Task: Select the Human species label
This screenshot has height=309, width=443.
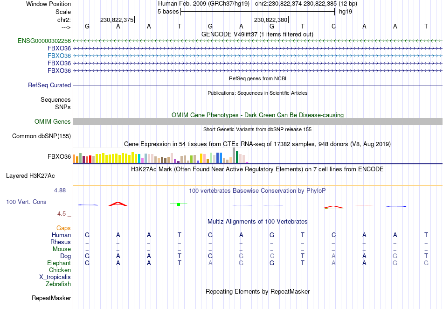Action: [x=61, y=235]
